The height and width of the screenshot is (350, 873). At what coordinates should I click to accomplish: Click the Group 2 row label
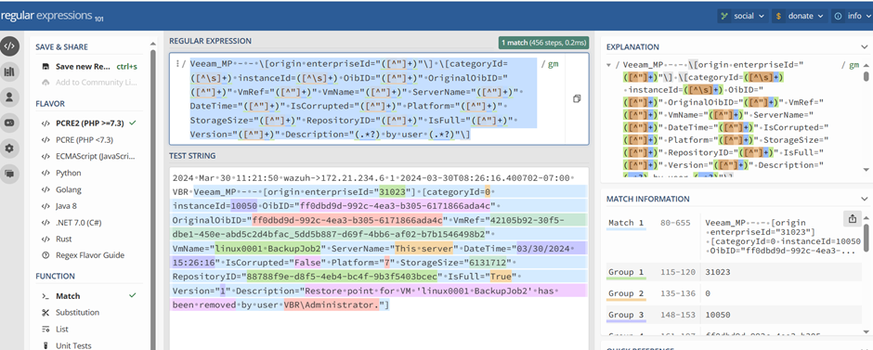click(626, 293)
